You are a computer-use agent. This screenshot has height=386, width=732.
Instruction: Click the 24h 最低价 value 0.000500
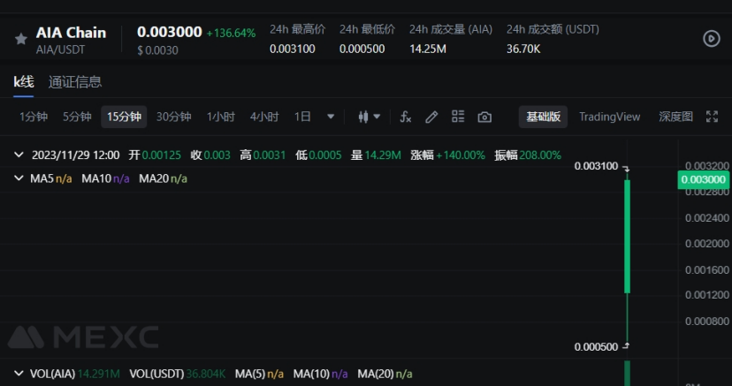pyautogui.click(x=362, y=49)
